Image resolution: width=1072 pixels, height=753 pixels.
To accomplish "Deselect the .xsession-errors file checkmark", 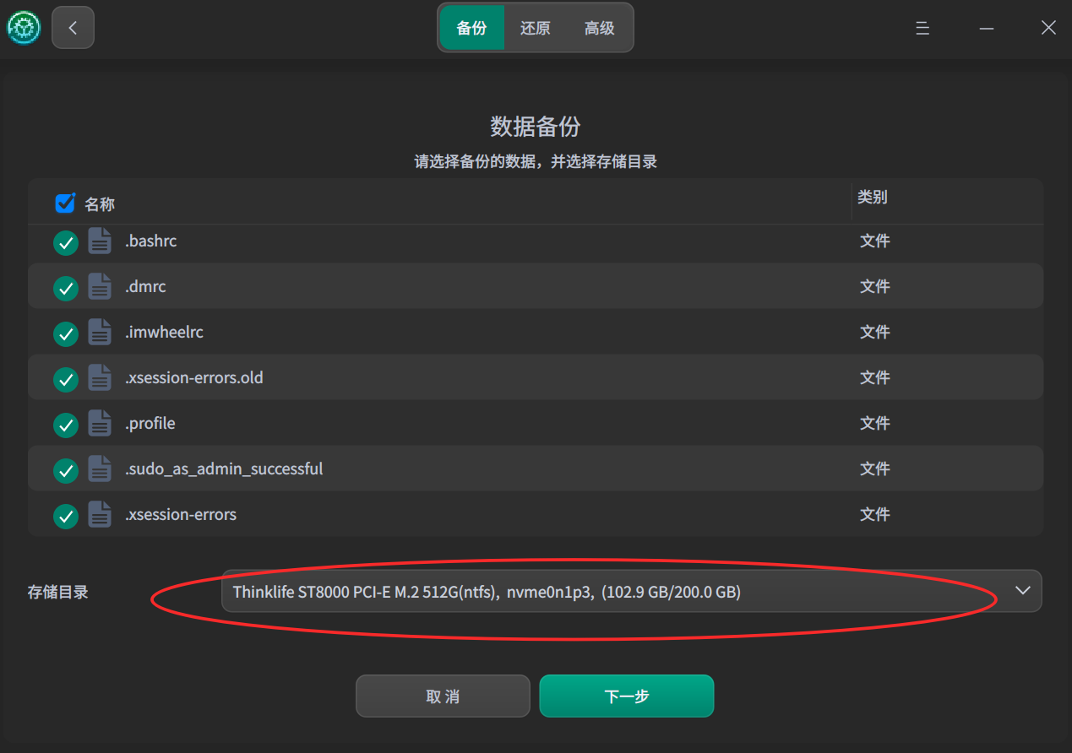I will click(66, 517).
